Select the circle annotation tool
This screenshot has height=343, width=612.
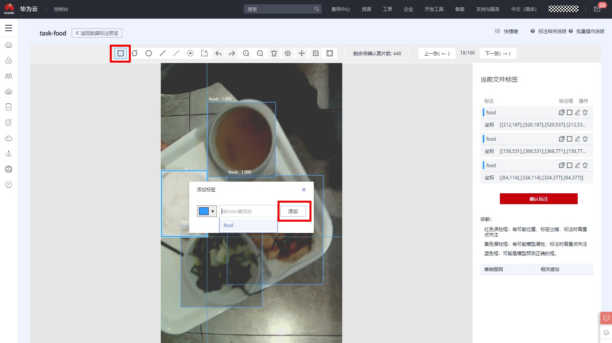point(149,53)
